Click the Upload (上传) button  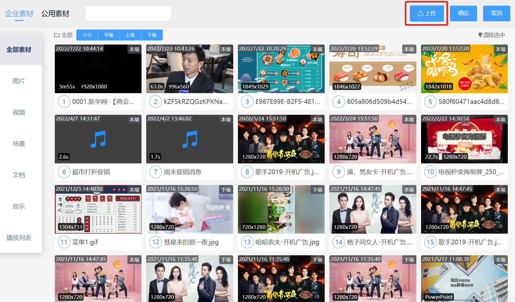tap(426, 13)
